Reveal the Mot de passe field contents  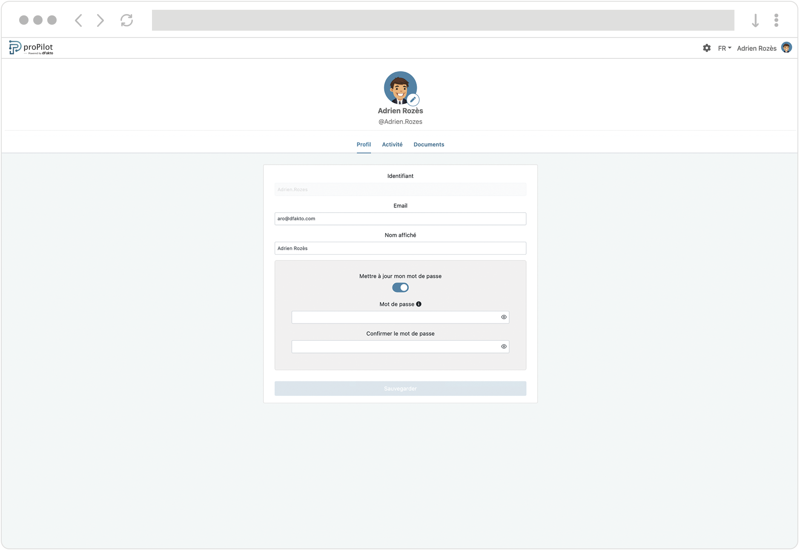(x=504, y=317)
